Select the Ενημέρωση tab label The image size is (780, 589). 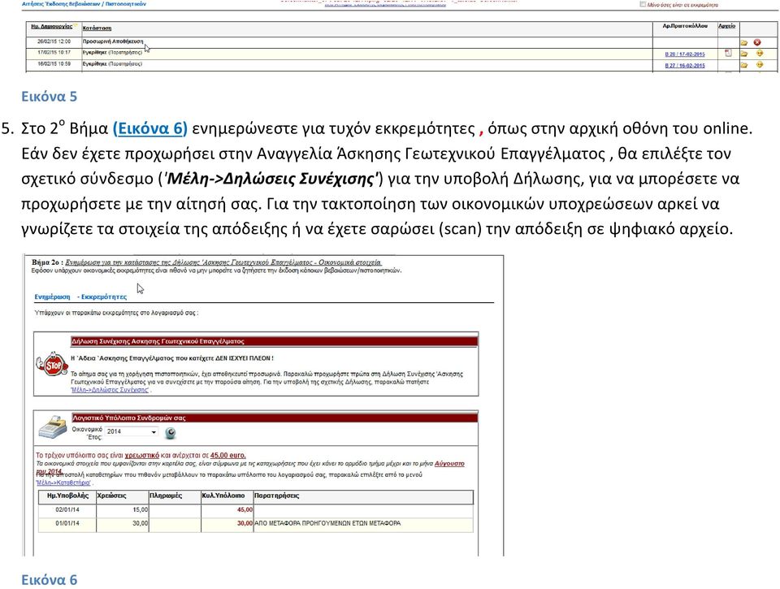(x=52, y=297)
